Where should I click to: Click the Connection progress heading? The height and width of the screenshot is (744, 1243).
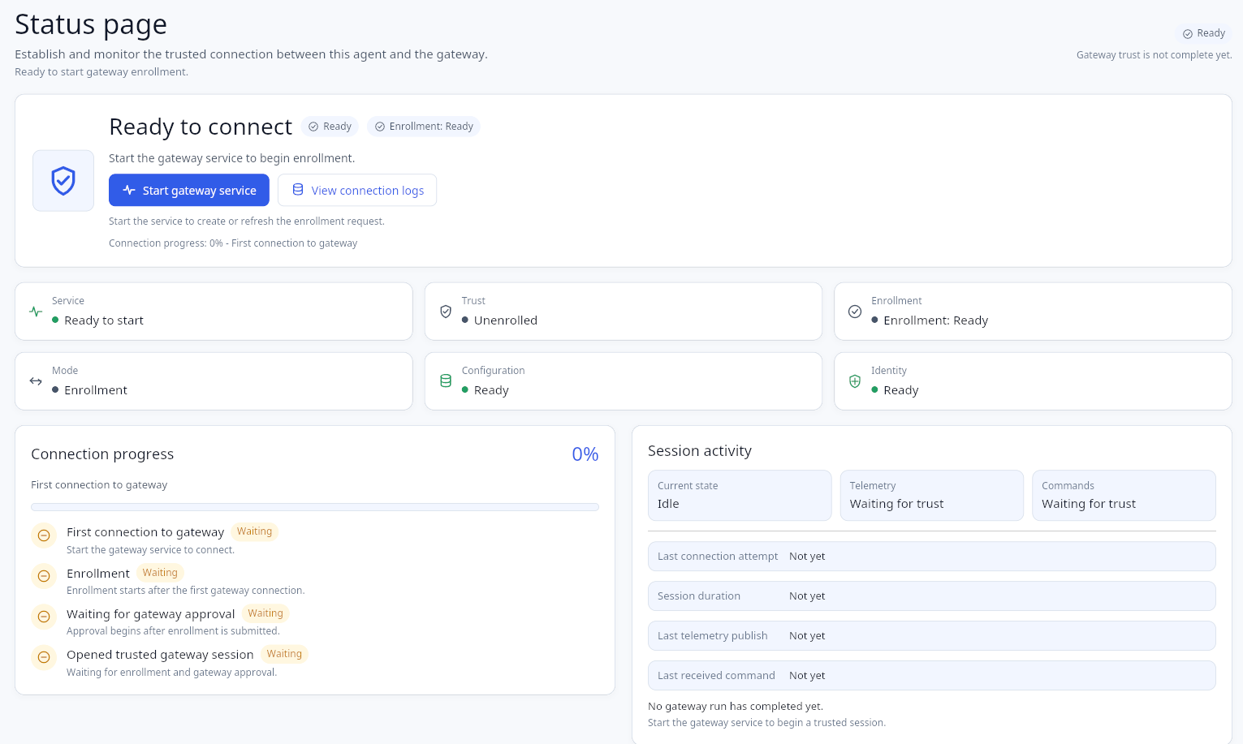(102, 454)
